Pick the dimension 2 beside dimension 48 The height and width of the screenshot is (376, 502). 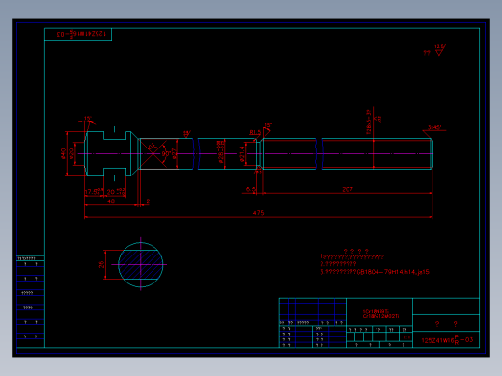point(148,201)
